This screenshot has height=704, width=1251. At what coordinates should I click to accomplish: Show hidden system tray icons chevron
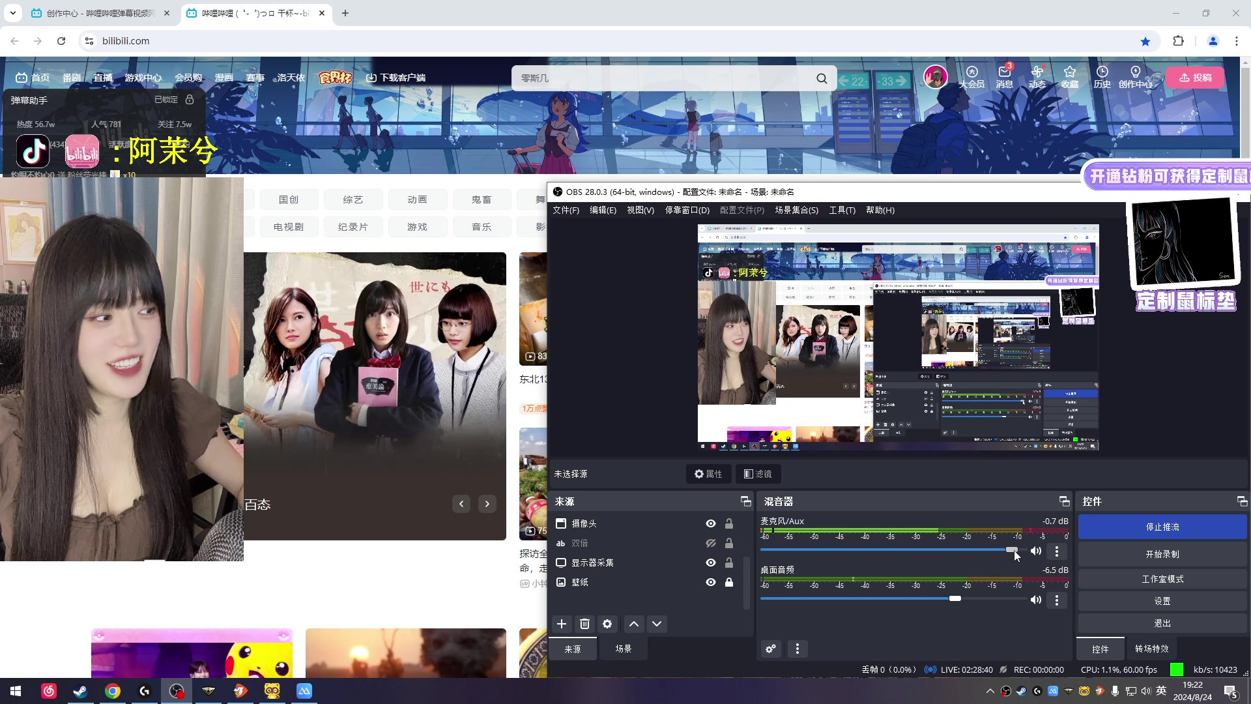click(x=990, y=691)
